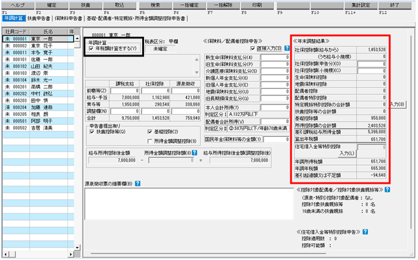Select employee 000102 山田 紀夫 row
This screenshot has width=418, height=260.
point(38,67)
